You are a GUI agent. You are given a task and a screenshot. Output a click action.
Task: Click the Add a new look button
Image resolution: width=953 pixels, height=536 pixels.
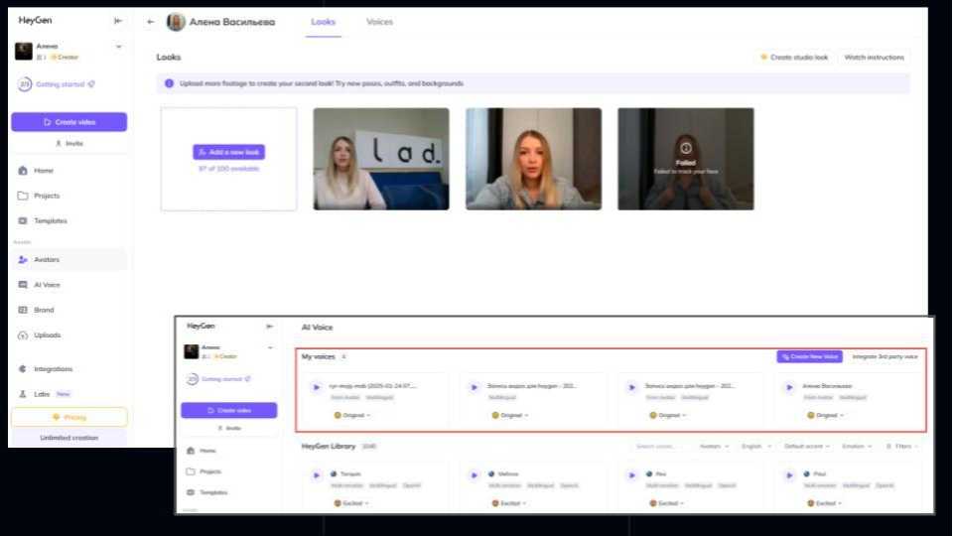pos(229,152)
